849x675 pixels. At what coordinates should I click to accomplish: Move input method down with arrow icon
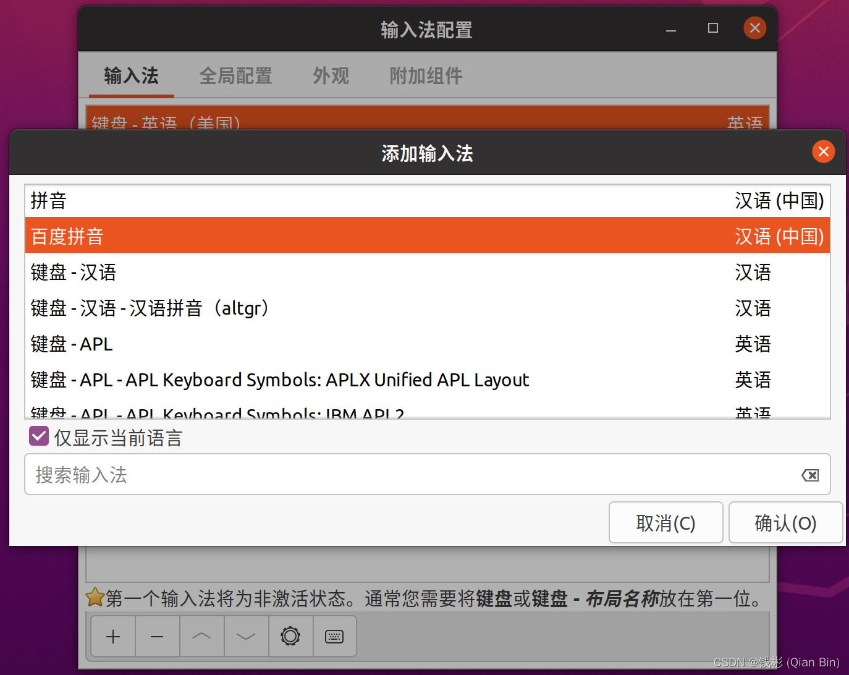coord(247,636)
